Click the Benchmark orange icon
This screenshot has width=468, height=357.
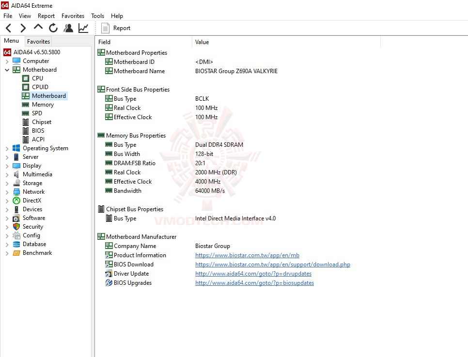tap(16, 253)
